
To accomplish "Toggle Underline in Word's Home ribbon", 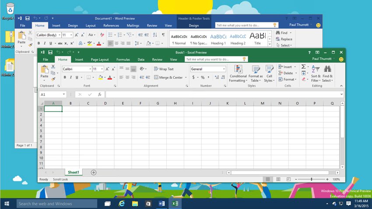I will coord(50,43).
